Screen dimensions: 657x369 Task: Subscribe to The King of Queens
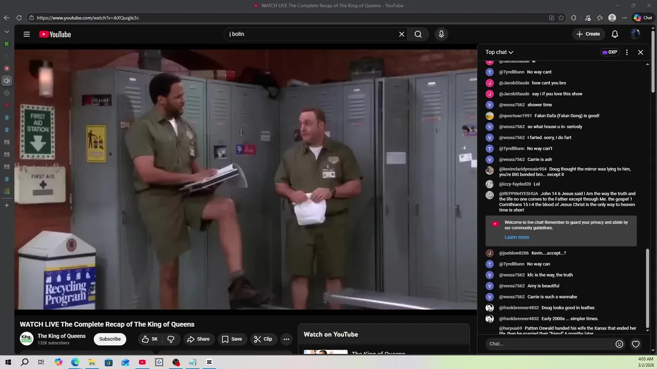click(x=110, y=339)
